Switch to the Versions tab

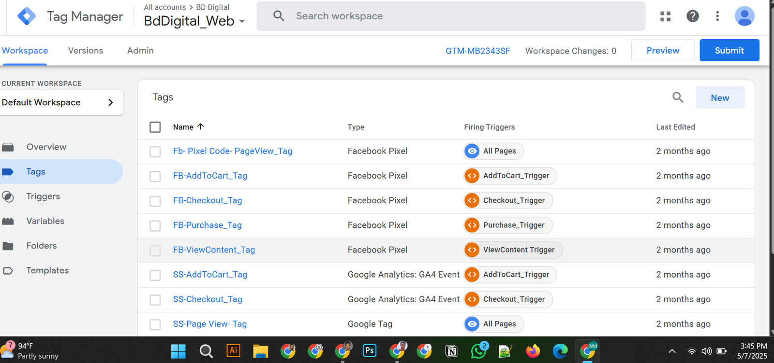pyautogui.click(x=86, y=51)
